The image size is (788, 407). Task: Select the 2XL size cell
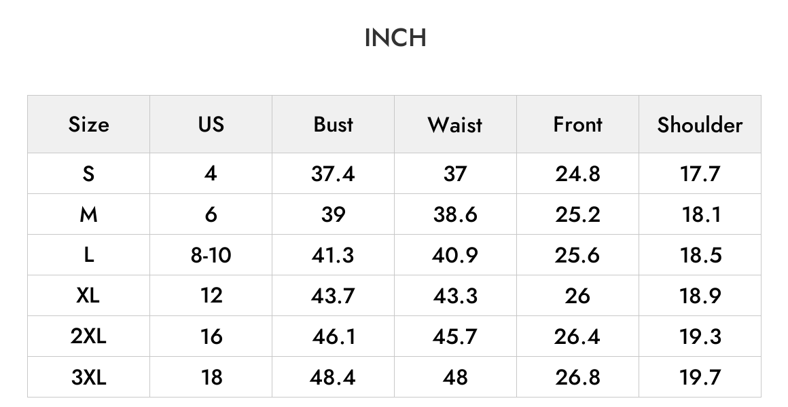click(x=88, y=336)
